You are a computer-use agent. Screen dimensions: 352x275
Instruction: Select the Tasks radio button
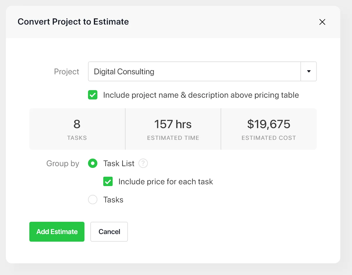pyautogui.click(x=93, y=200)
